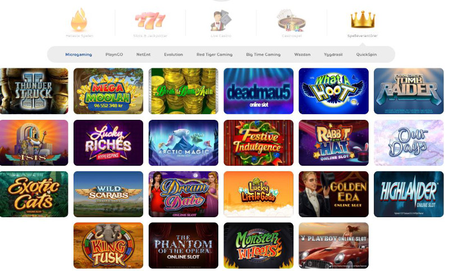Open the Live Casino dealer icon
This screenshot has height=271, width=449.
(221, 21)
